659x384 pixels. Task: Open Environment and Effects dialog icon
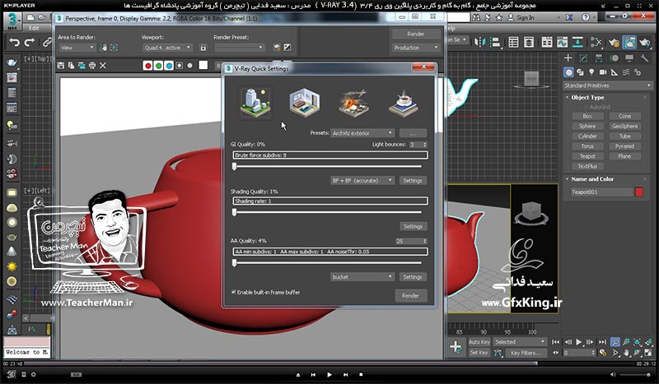click(x=287, y=48)
